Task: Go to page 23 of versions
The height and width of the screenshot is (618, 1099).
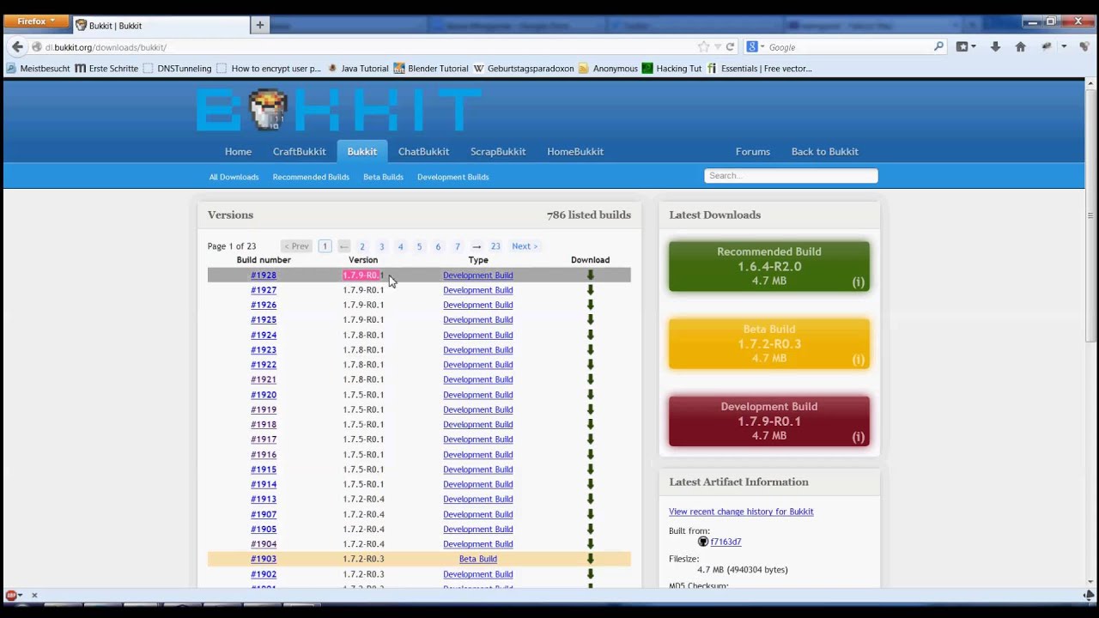Action: (x=495, y=246)
